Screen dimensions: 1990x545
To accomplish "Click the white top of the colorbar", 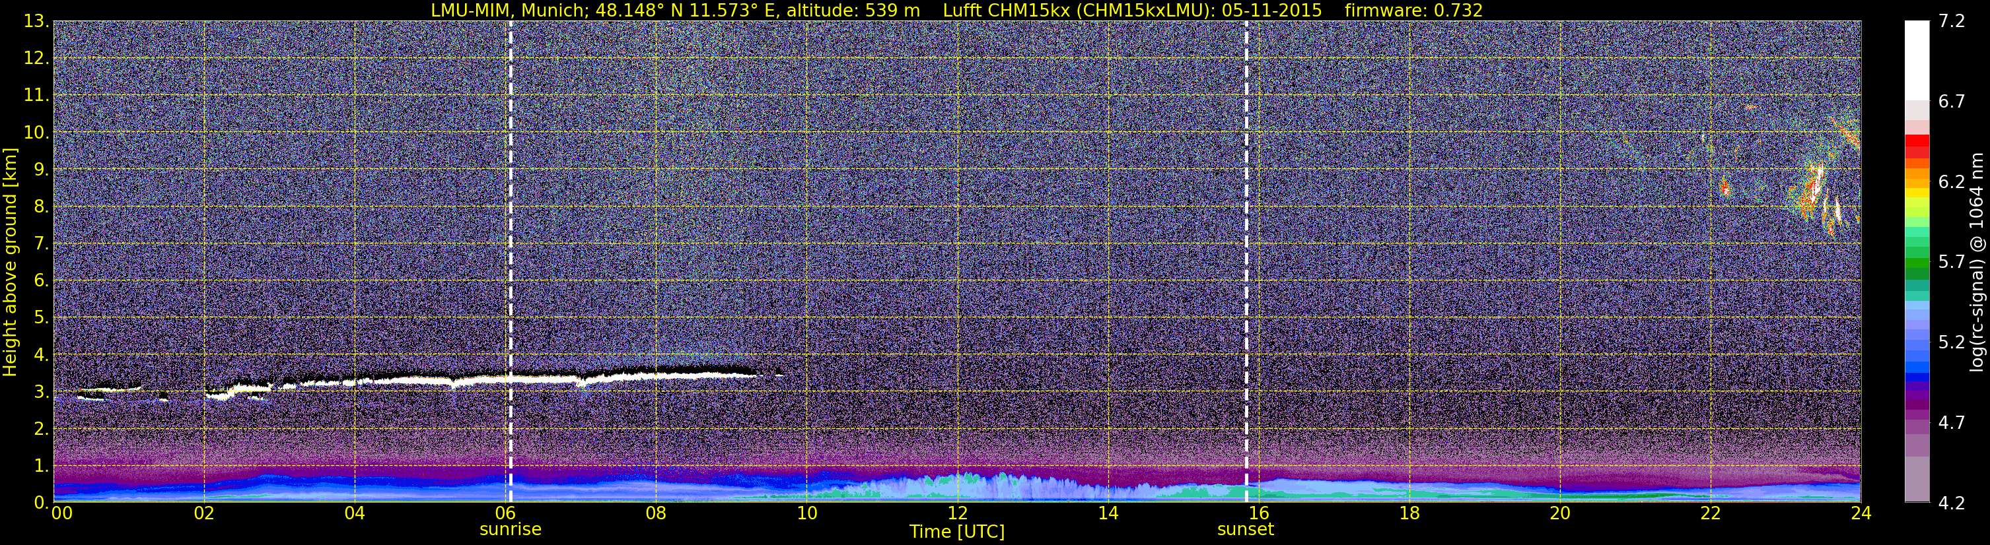I will click(x=1917, y=59).
